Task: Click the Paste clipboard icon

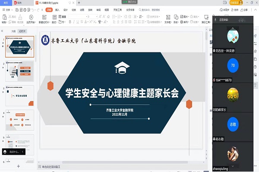Action: 4,17
